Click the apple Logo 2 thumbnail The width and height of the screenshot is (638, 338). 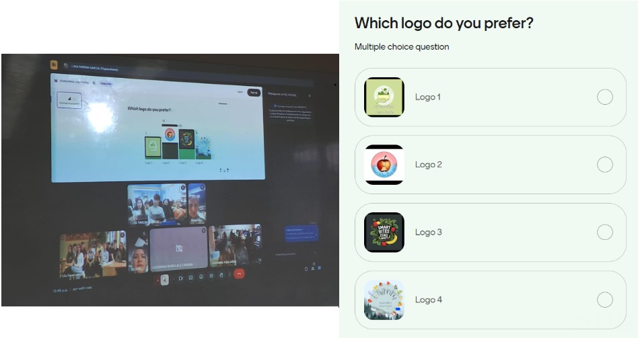(x=384, y=165)
